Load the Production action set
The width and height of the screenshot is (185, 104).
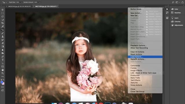point(135,75)
